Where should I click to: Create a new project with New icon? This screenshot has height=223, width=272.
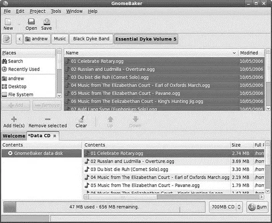click(x=8, y=25)
